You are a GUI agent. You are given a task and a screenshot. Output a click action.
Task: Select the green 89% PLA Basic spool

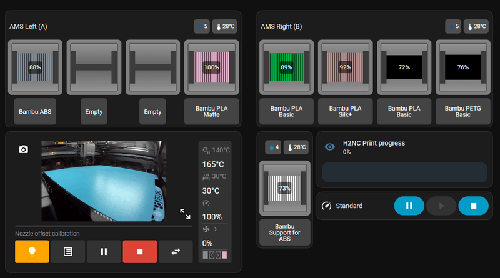286,67
